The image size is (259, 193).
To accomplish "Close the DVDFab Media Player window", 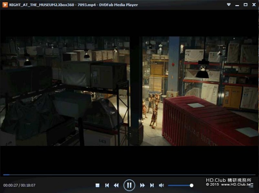I will pos(254,5).
